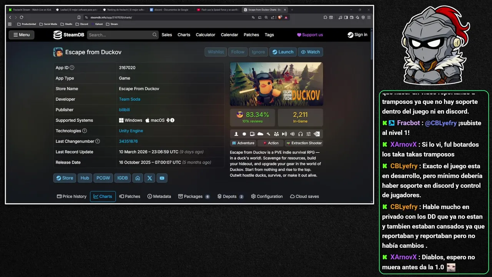Open the Calculator menu item
The height and width of the screenshot is (277, 492).
[205, 35]
